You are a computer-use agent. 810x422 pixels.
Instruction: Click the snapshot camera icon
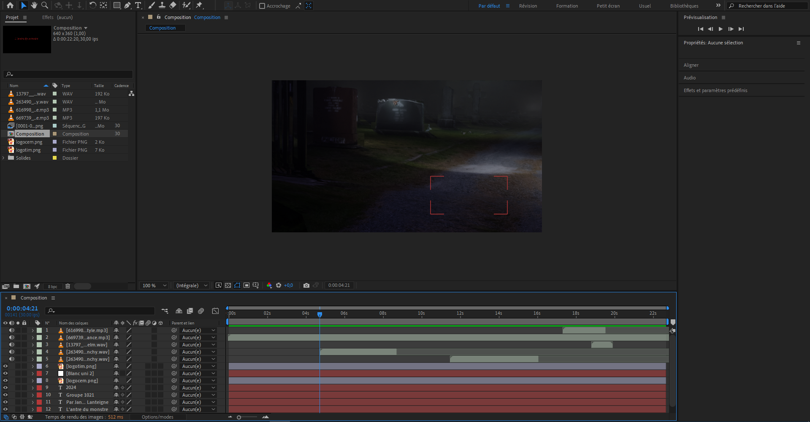[306, 286]
